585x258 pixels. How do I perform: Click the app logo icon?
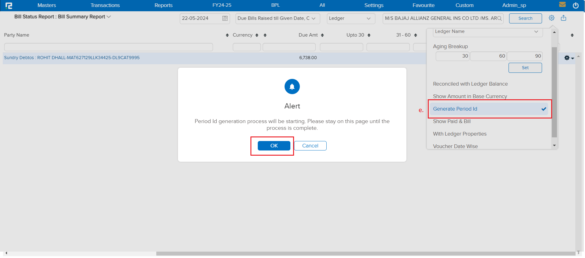pos(9,5)
